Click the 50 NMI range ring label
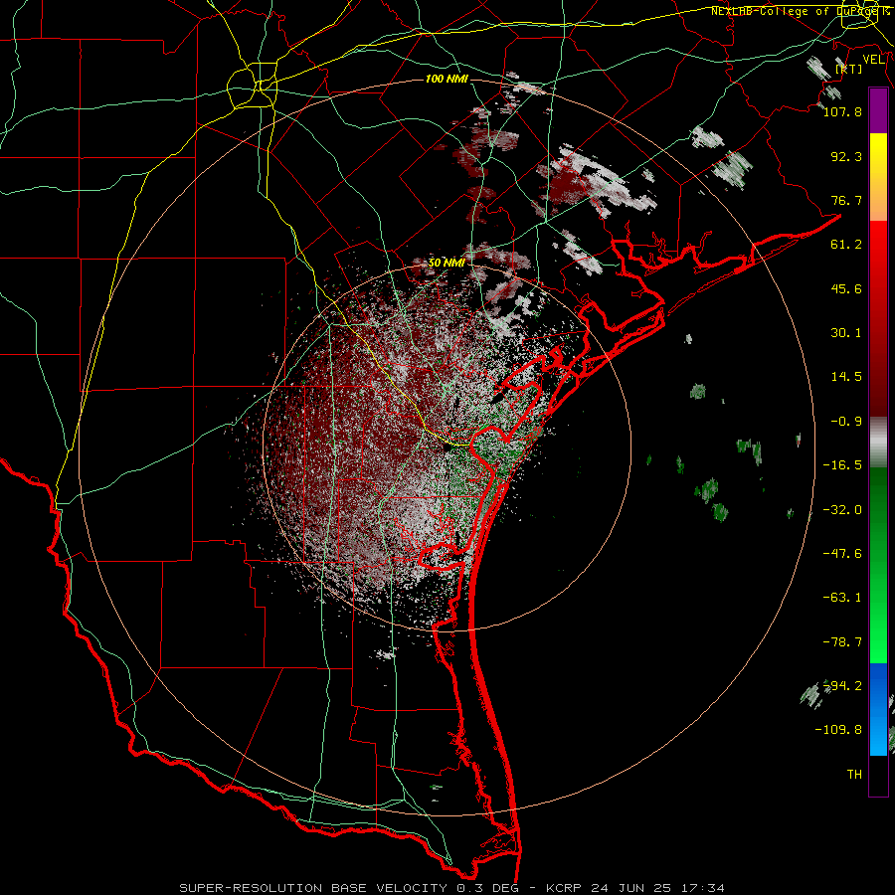 [447, 263]
